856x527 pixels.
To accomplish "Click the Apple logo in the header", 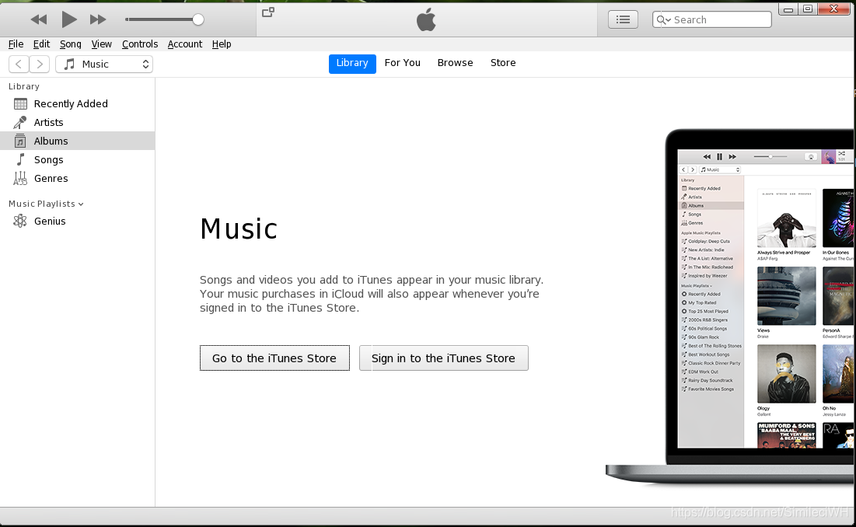I will click(426, 19).
